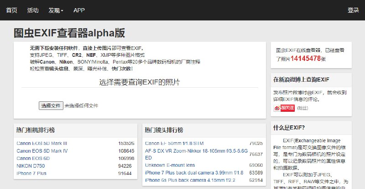The image size is (365, 189).
Task: Click the 登录 login link
Action: pos(353,10)
